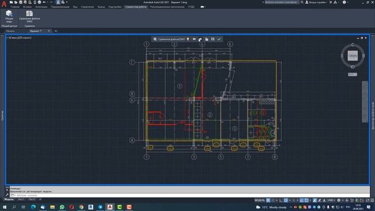Add a new drawing tab with plus

click(x=56, y=31)
